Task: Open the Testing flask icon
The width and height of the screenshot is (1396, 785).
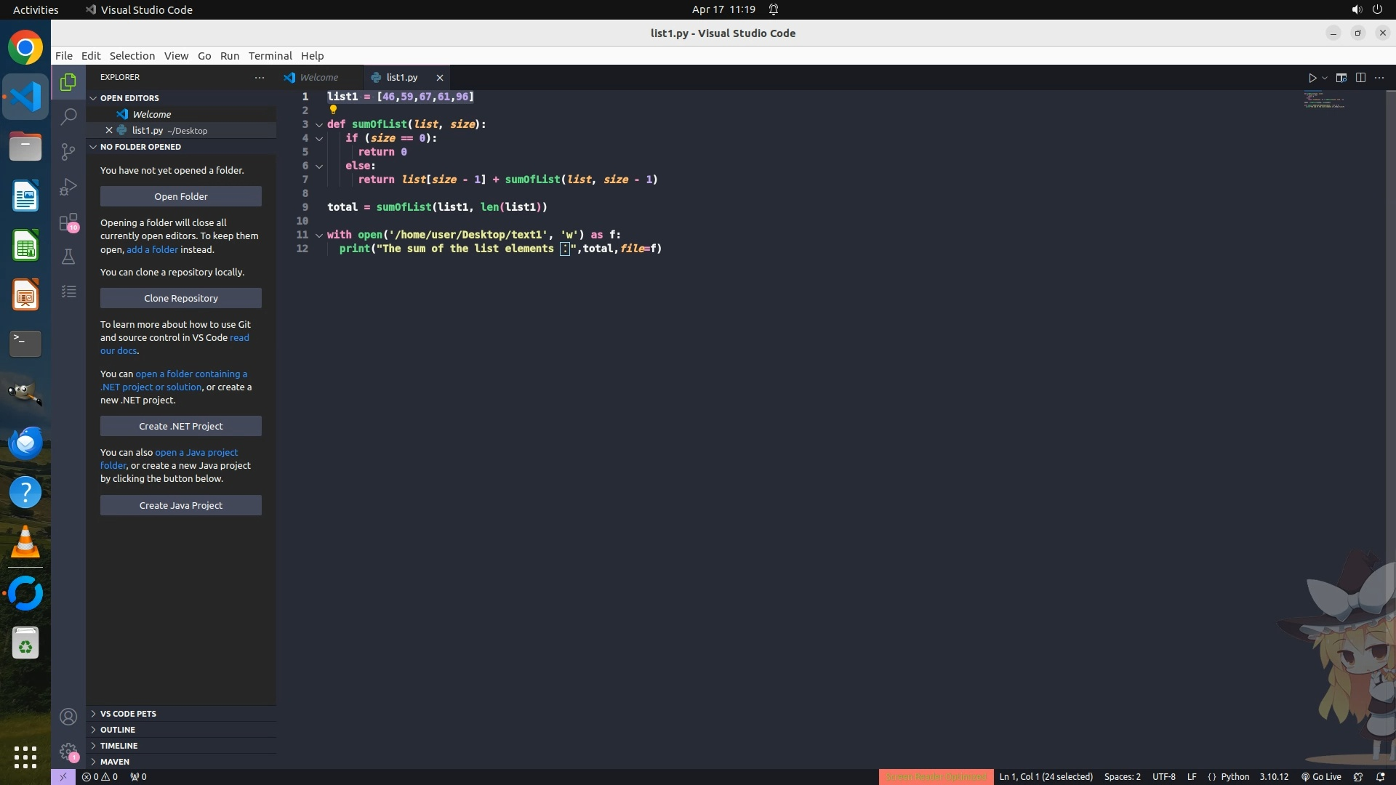Action: click(68, 257)
